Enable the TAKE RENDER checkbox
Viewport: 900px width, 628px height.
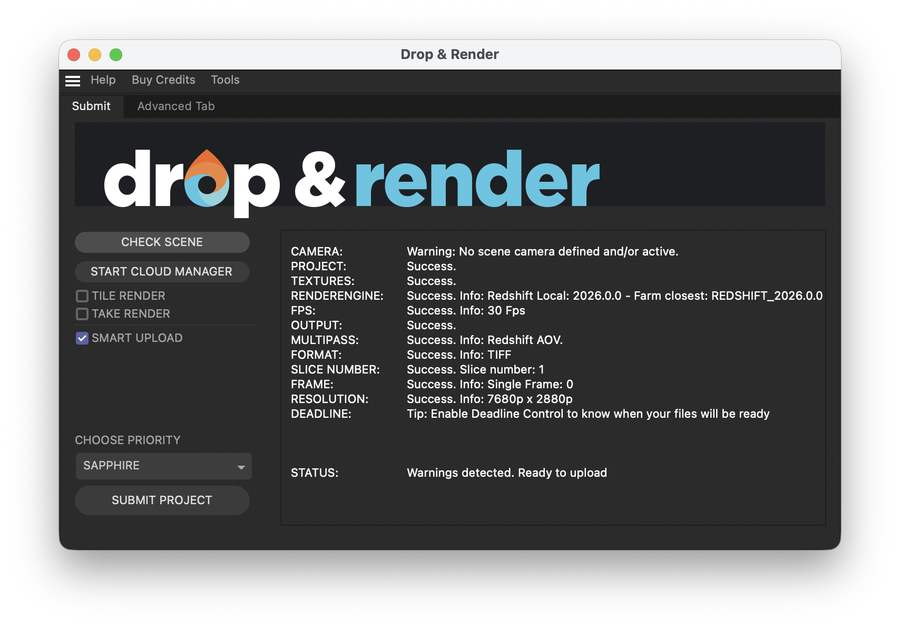point(82,314)
